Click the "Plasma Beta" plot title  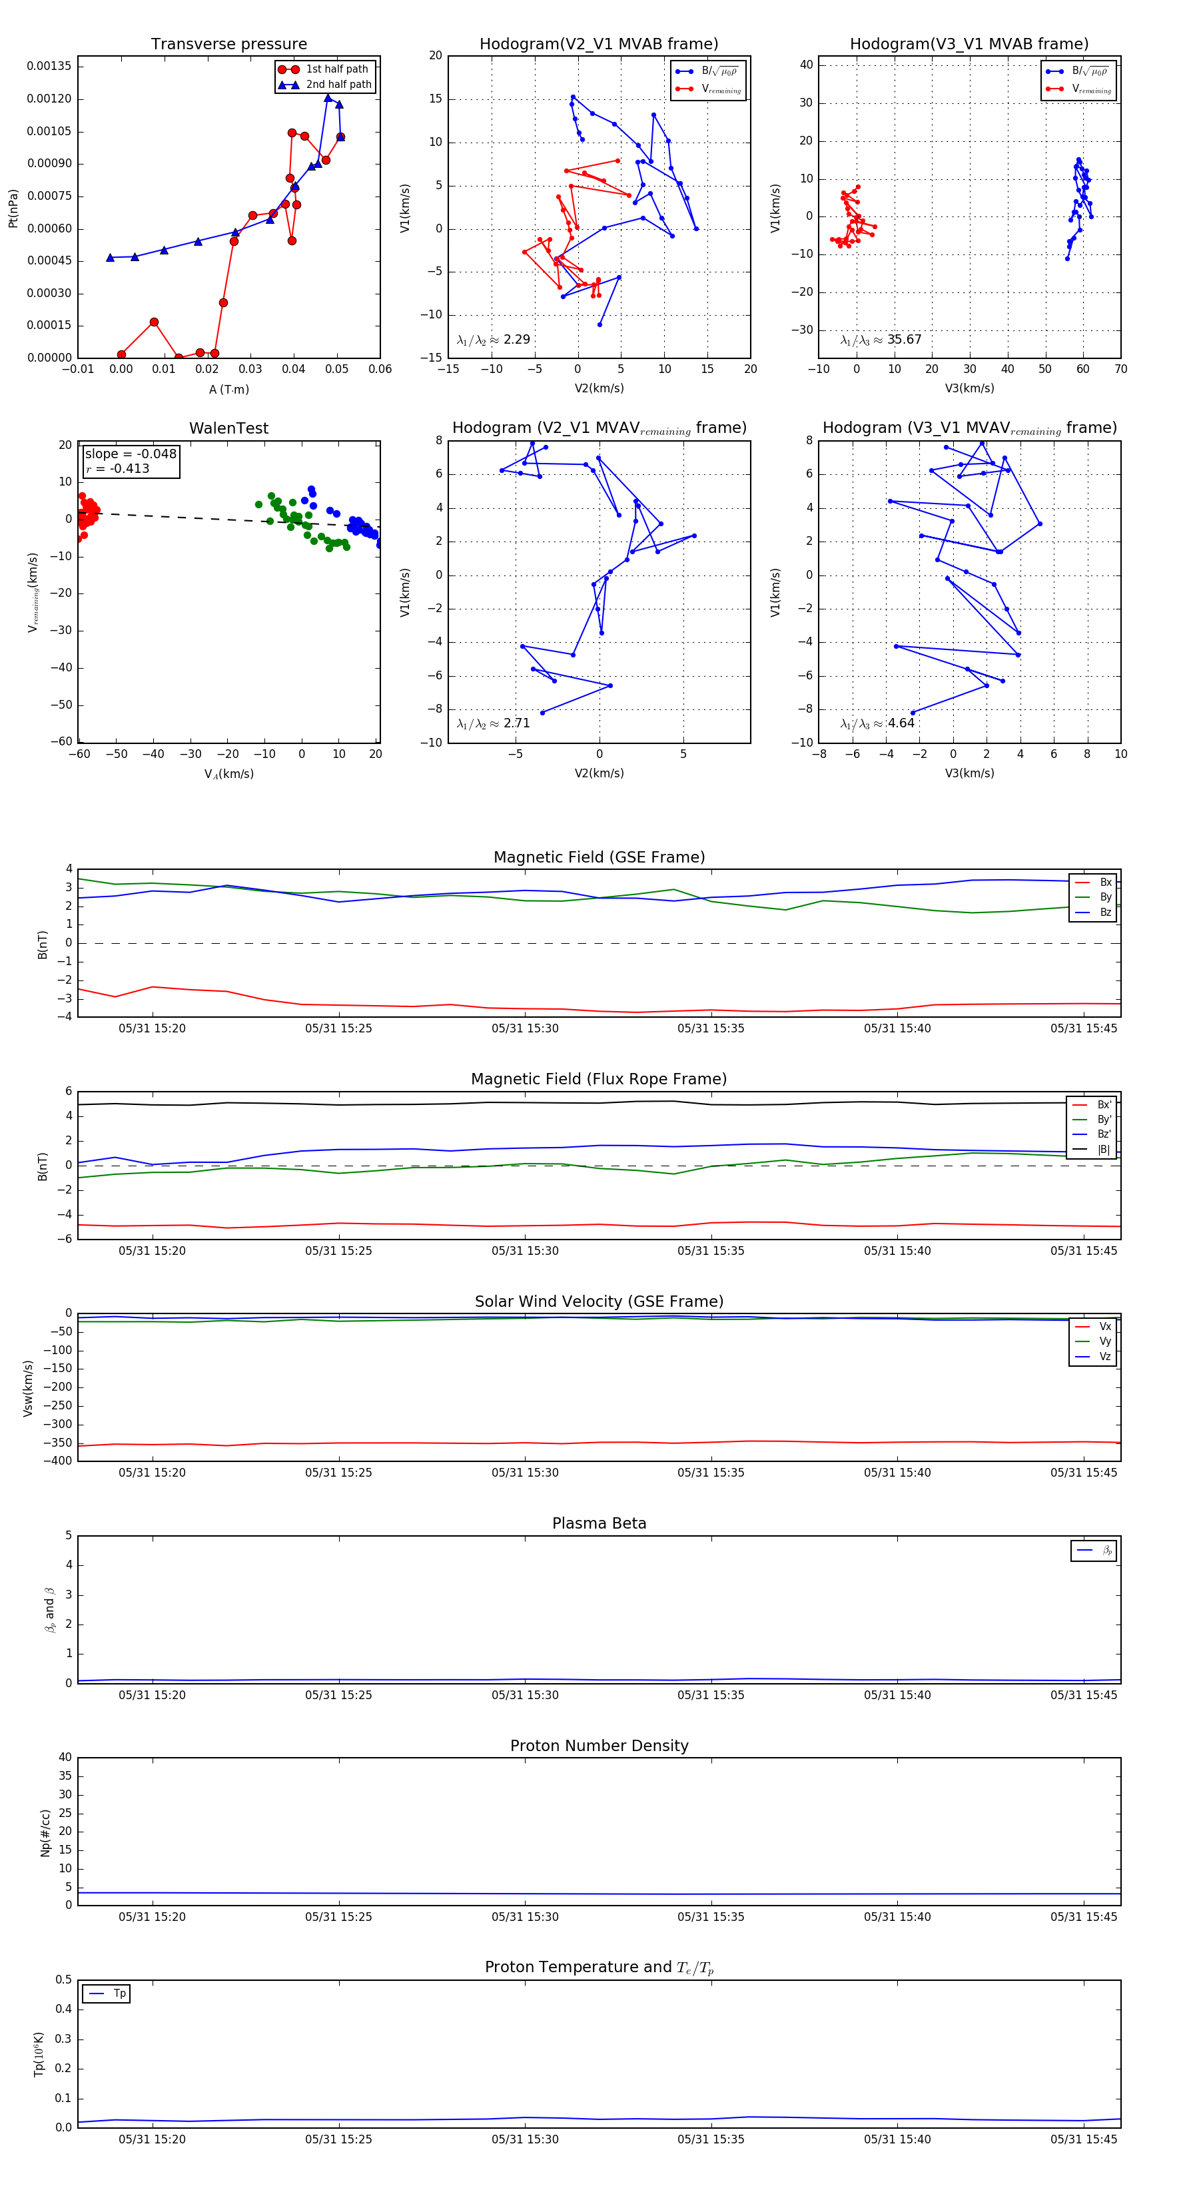click(x=599, y=1524)
